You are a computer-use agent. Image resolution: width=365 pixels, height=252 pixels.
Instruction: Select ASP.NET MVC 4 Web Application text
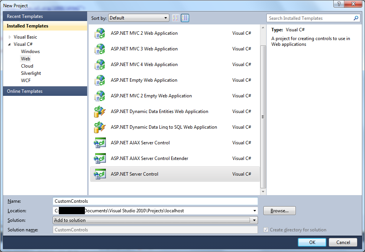[x=144, y=65]
